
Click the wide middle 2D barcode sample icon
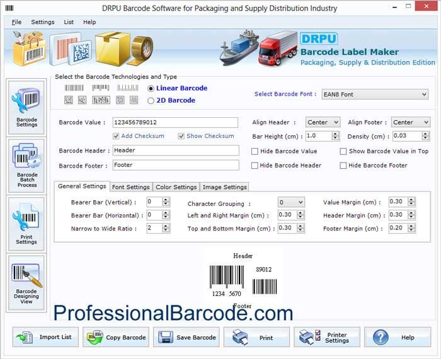tap(101, 100)
